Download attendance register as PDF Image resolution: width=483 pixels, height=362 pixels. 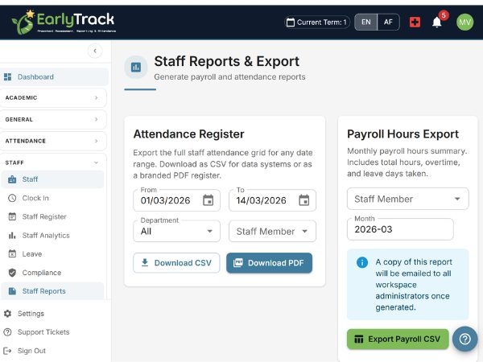269,263
